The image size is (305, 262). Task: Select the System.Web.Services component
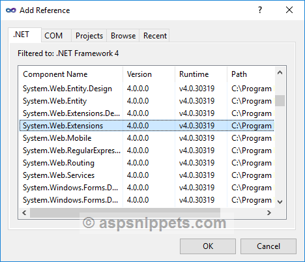pos(147,175)
